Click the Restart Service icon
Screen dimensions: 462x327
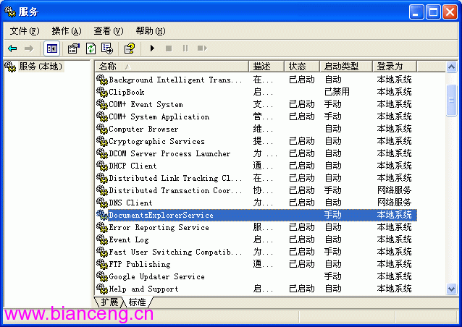click(x=202, y=48)
